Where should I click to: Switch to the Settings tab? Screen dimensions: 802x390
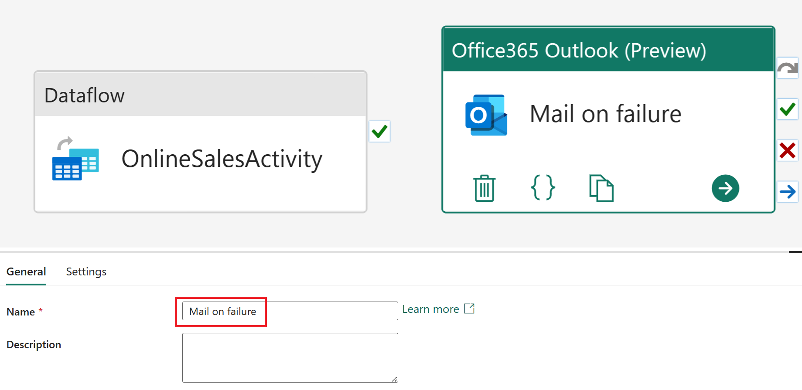[x=86, y=272]
